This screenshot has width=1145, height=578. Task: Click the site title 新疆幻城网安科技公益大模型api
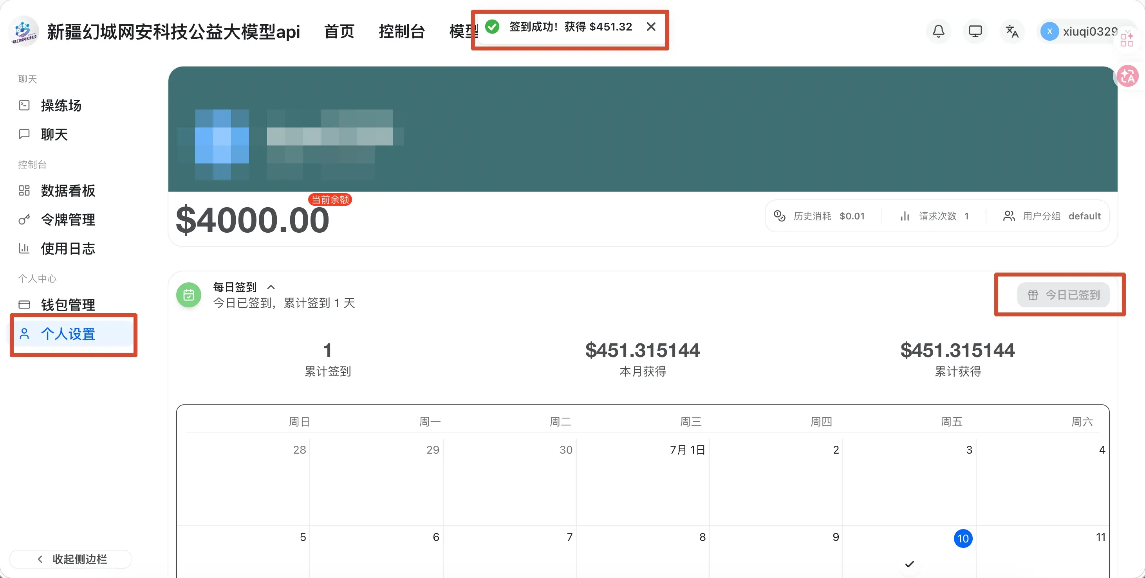173,32
